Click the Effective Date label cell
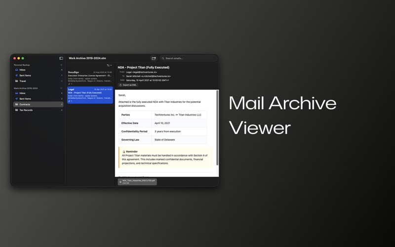Viewport: 395px width, 247px height. coord(135,123)
